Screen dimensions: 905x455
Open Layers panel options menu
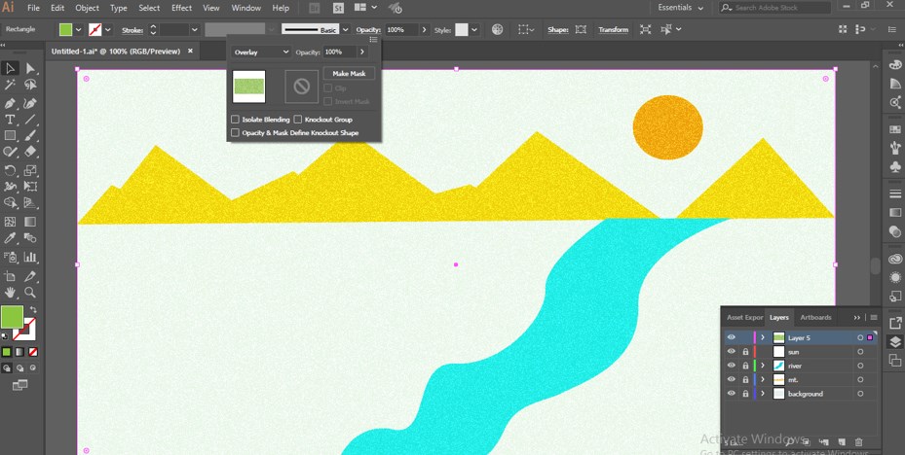[874, 317]
